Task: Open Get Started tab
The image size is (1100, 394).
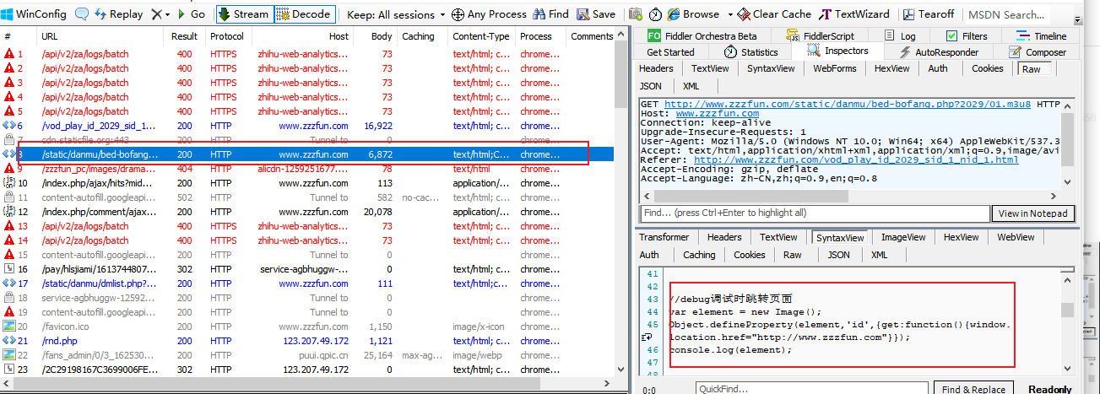Action: click(x=671, y=51)
